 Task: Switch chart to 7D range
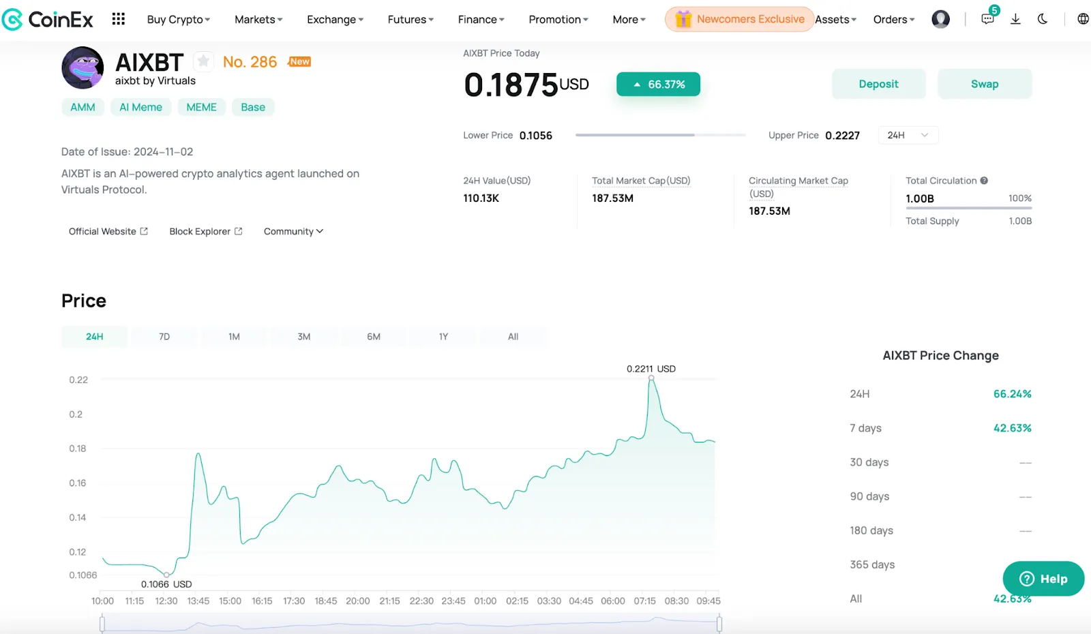pos(164,337)
